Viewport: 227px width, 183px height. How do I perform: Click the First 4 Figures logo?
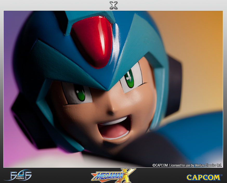[18, 175]
